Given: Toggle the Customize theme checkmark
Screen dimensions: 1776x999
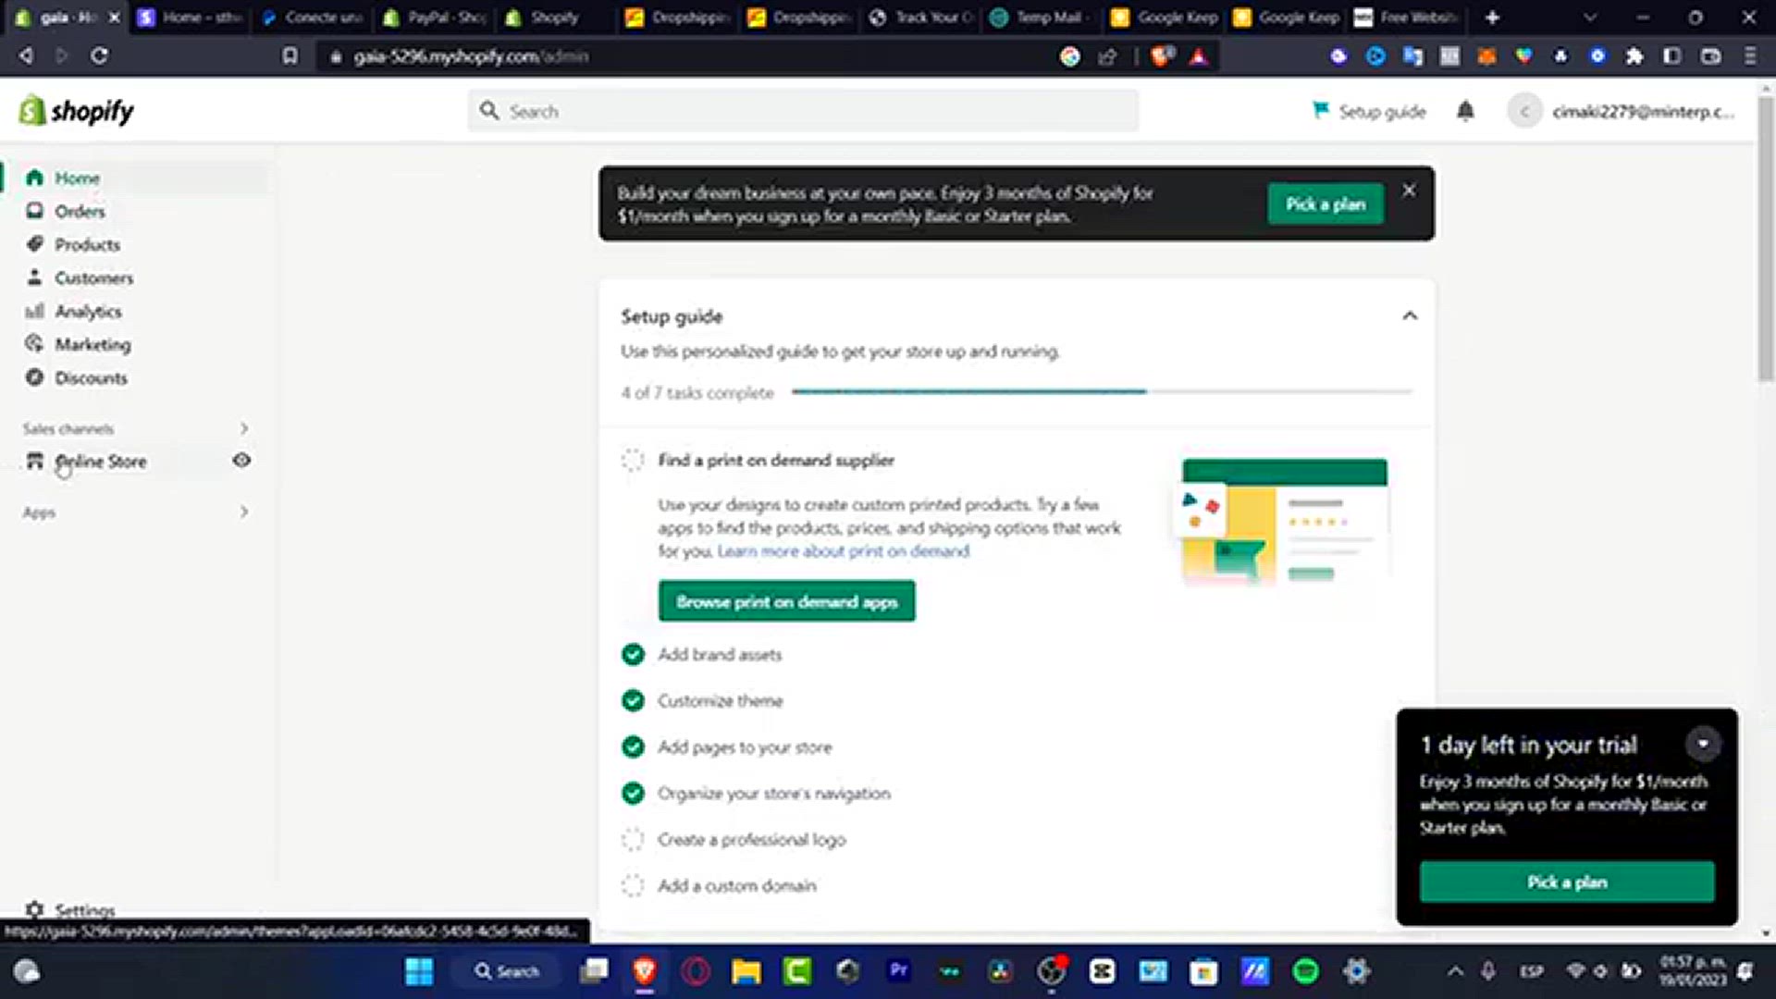Looking at the screenshot, I should pos(633,701).
